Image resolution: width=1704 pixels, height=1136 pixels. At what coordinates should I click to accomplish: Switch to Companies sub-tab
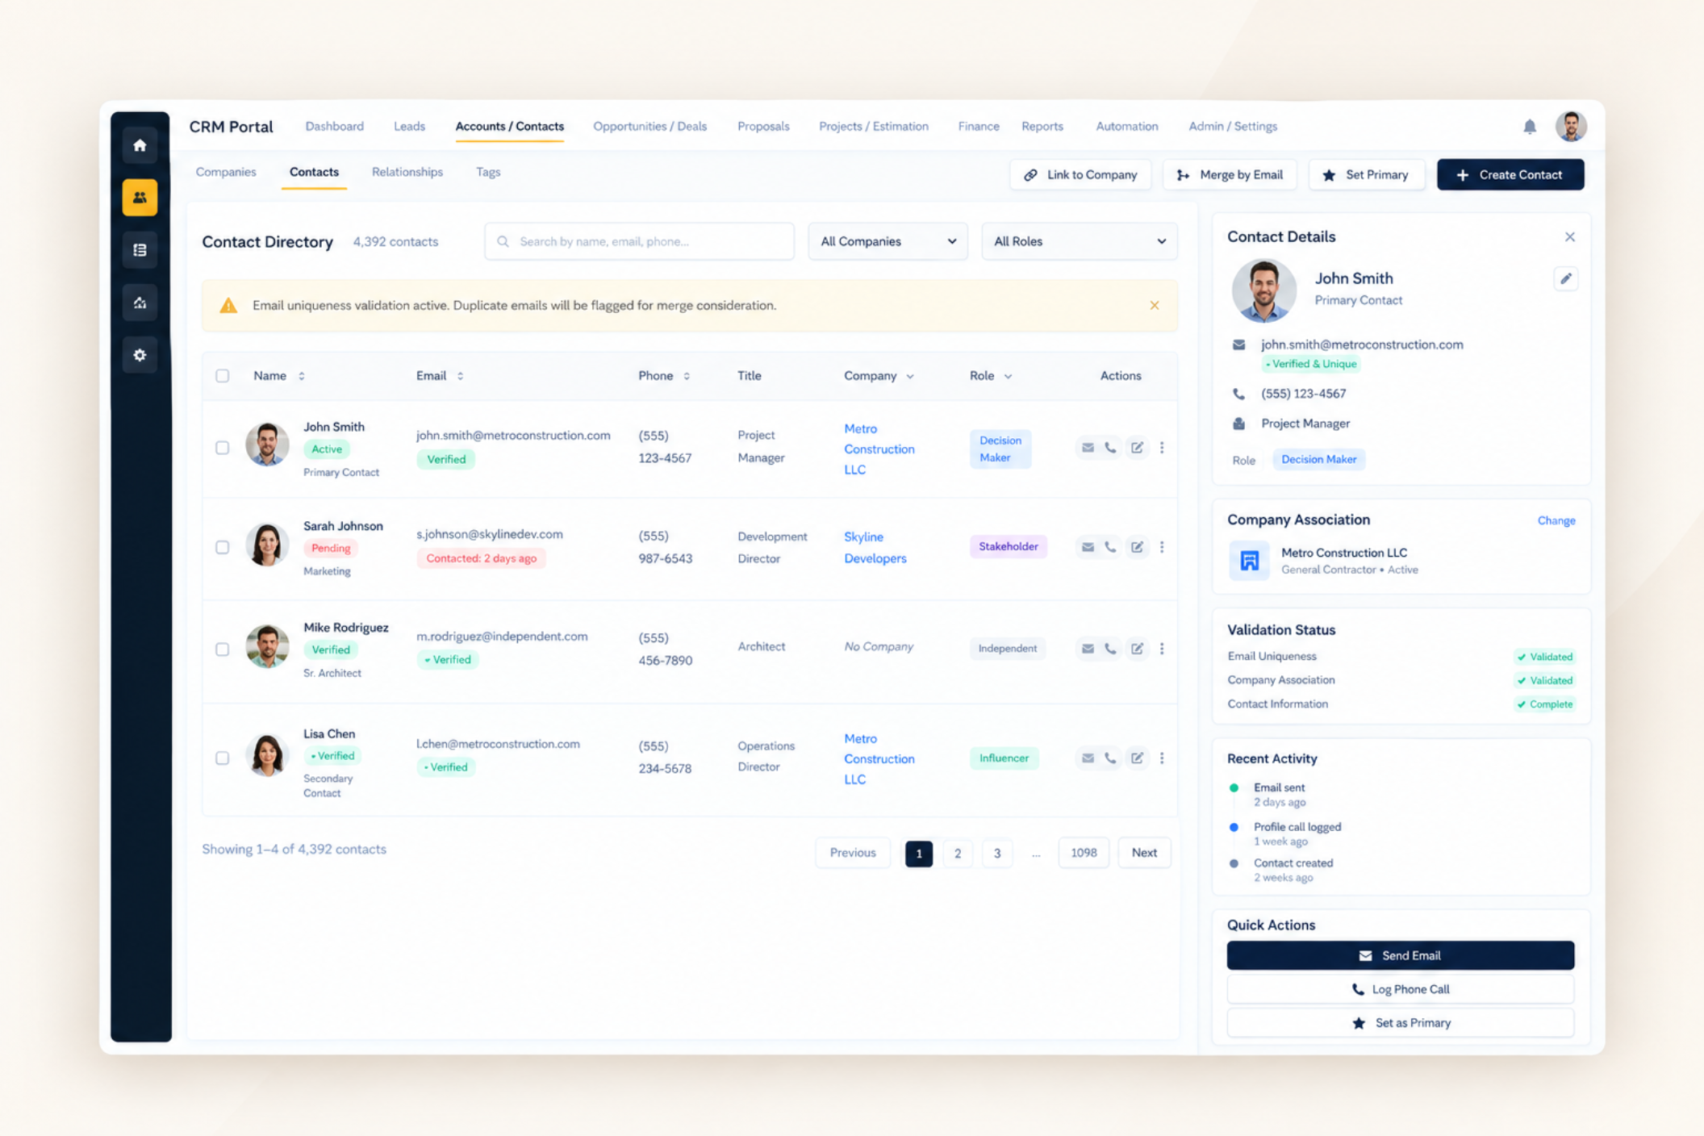226,172
